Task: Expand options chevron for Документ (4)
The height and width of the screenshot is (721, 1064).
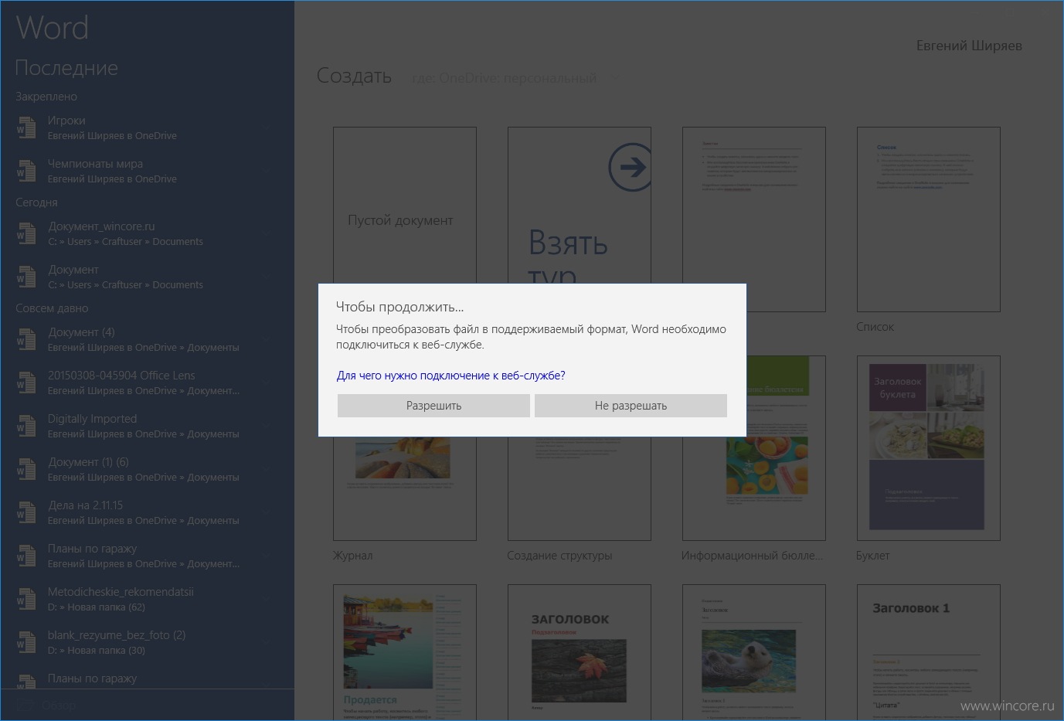Action: point(265,339)
